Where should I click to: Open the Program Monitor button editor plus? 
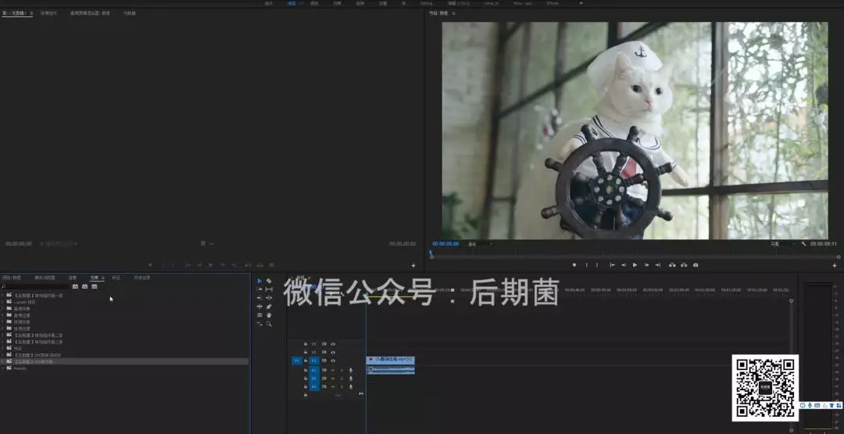point(834,265)
